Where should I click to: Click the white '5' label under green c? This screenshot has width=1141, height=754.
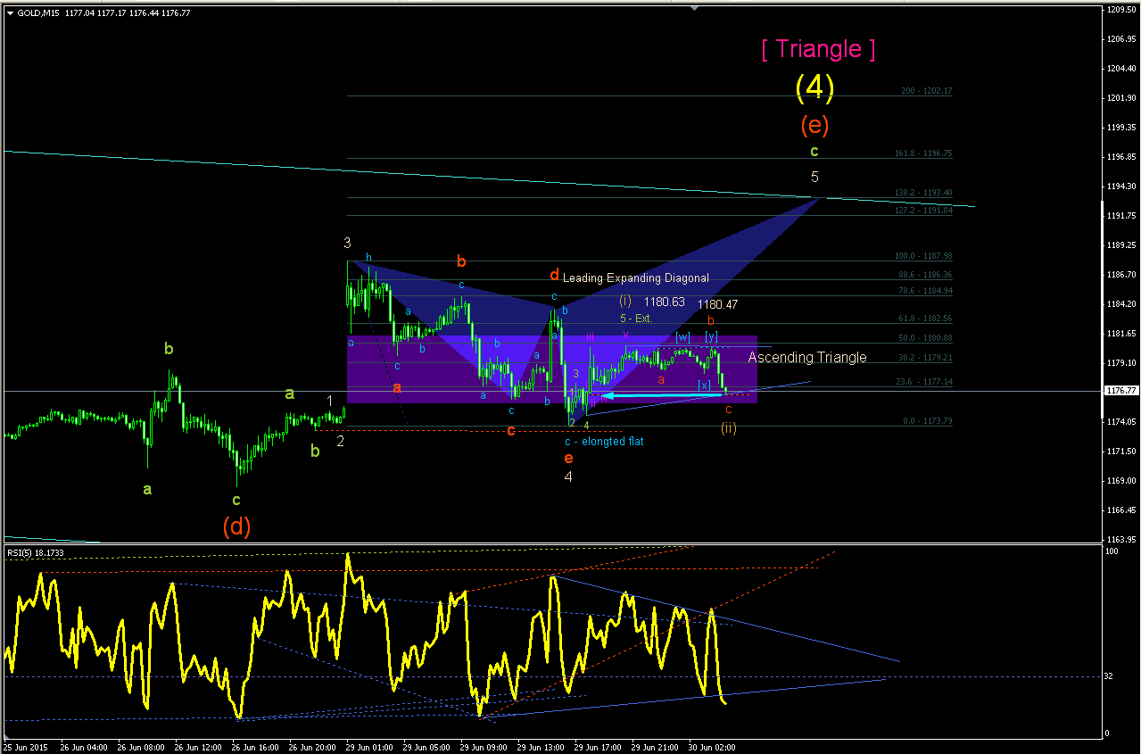pyautogui.click(x=814, y=177)
